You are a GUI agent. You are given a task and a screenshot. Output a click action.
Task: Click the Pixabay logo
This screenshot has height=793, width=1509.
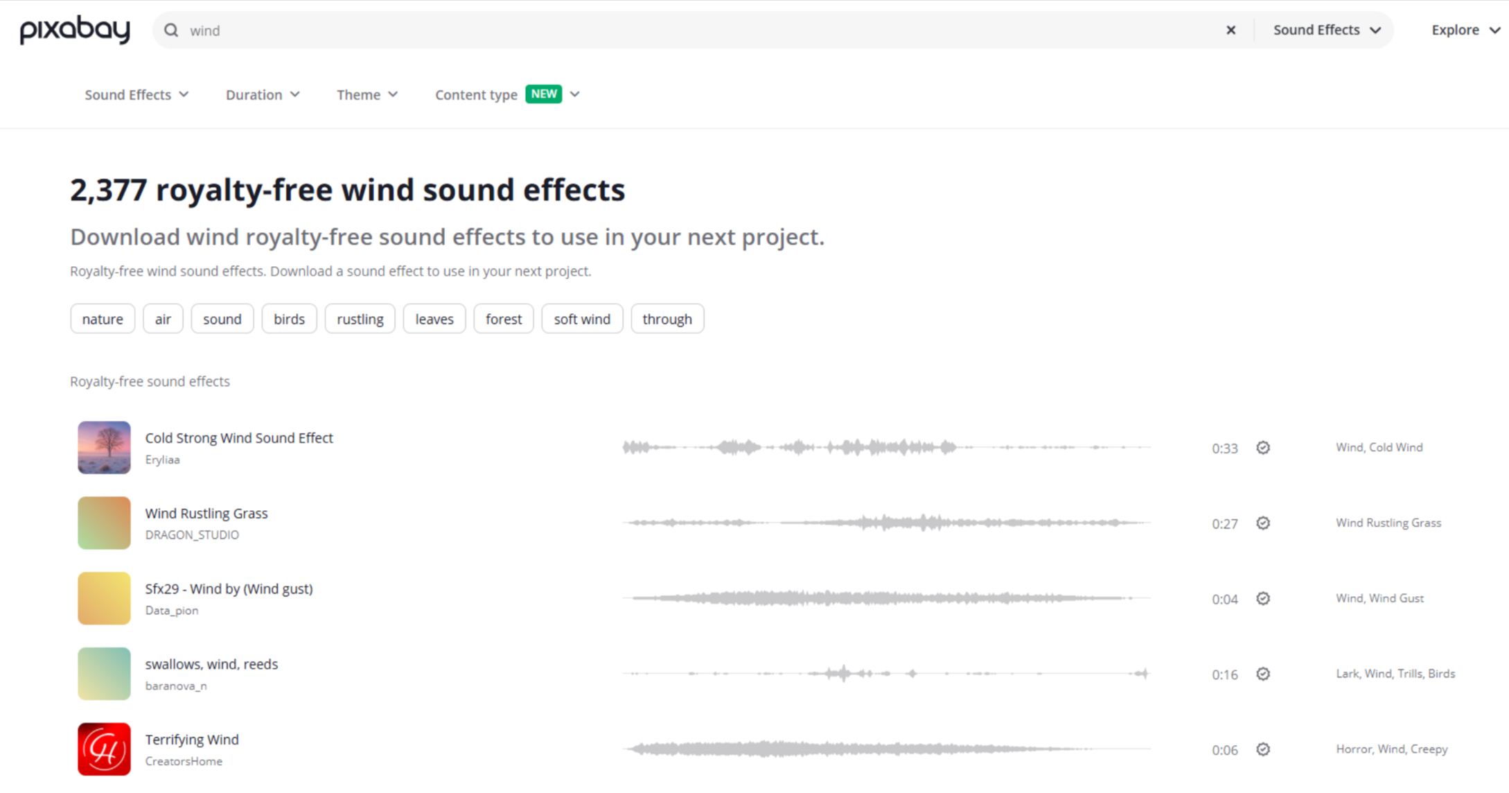(73, 29)
